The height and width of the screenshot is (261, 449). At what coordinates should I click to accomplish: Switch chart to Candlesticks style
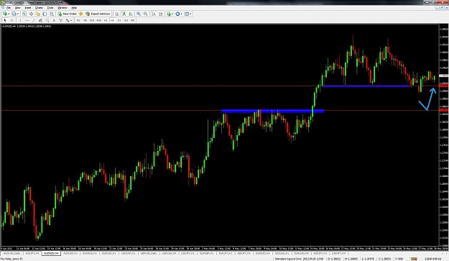pos(124,14)
